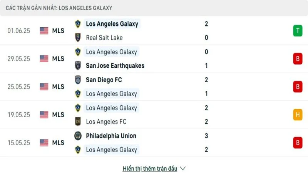Screen dimensions: 308x173
Task: Click the Philadelphia Union team crest
Action: tap(78, 136)
